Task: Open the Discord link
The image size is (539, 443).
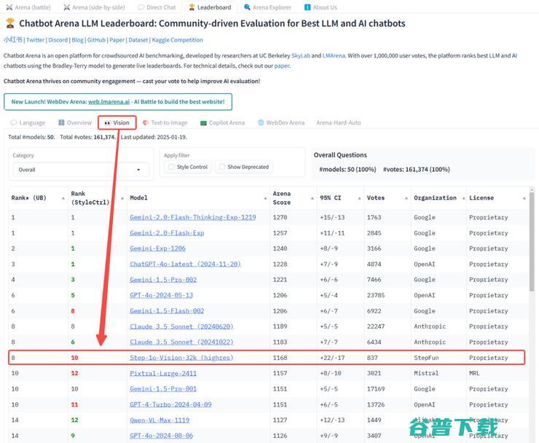Action: click(58, 40)
